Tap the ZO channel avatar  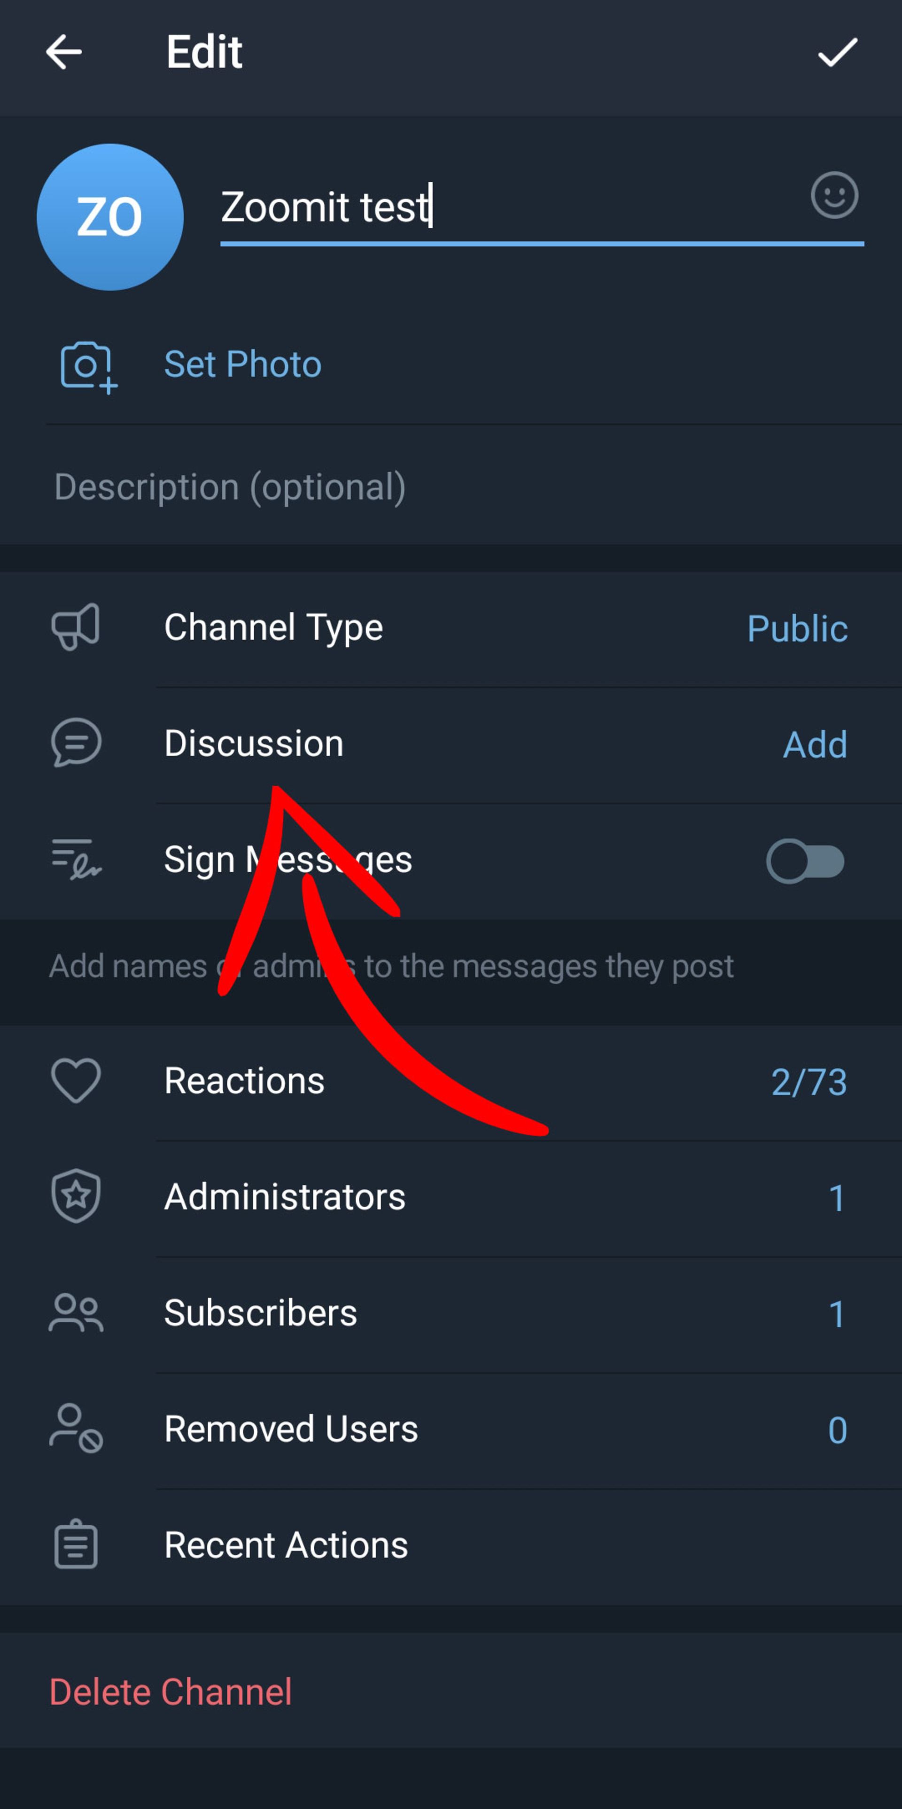pos(110,217)
